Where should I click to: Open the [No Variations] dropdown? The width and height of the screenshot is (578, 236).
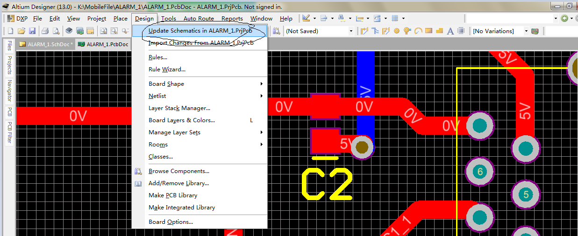pos(500,31)
